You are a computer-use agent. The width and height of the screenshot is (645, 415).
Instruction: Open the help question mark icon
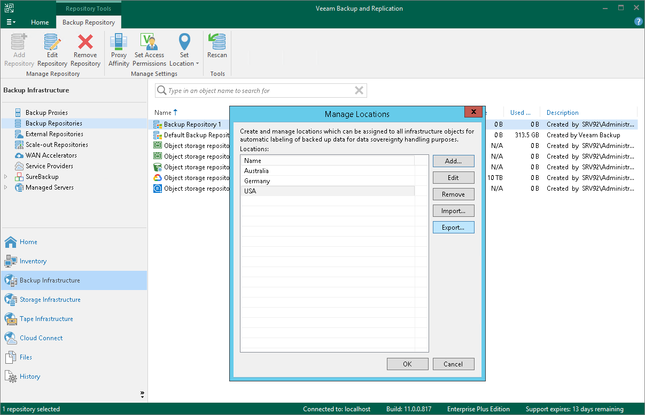[638, 22]
